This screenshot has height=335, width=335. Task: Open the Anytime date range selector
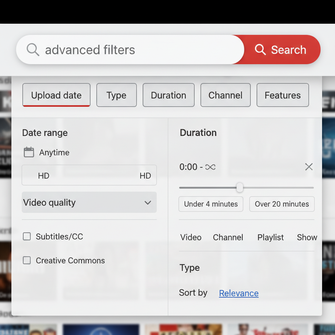point(54,152)
